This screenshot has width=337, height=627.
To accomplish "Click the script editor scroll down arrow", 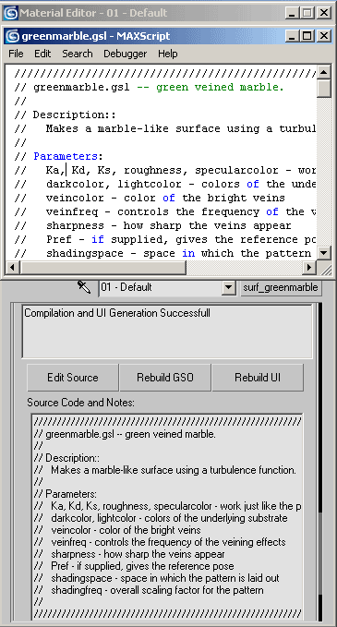I will tap(324, 253).
